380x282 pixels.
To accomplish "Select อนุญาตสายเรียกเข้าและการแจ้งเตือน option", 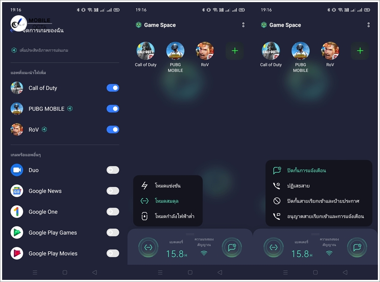I will coord(319,216).
